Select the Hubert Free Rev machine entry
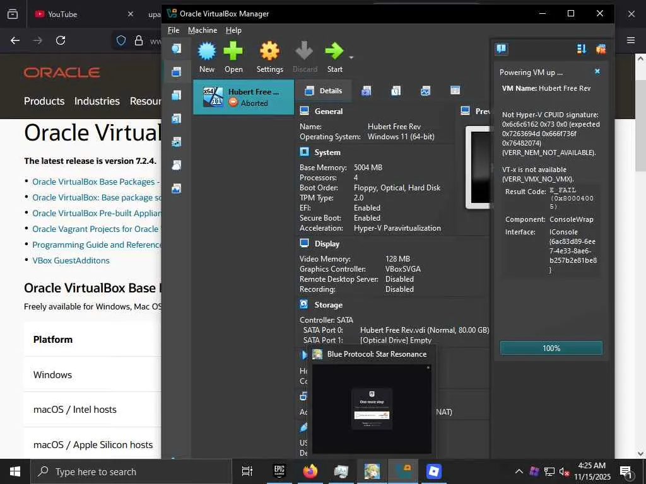This screenshot has width=646, height=484. pyautogui.click(x=244, y=97)
